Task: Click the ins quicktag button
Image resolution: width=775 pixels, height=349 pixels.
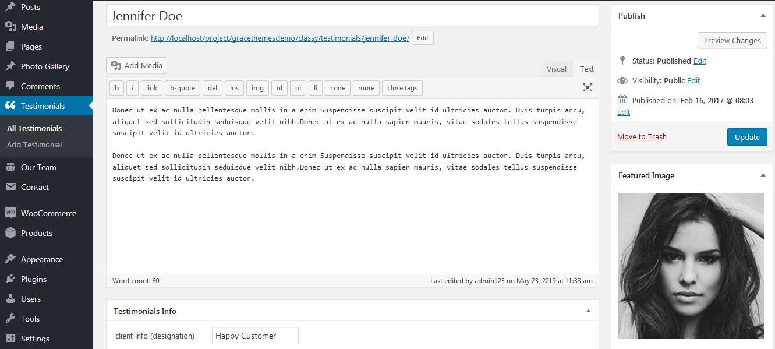Action: [234, 88]
